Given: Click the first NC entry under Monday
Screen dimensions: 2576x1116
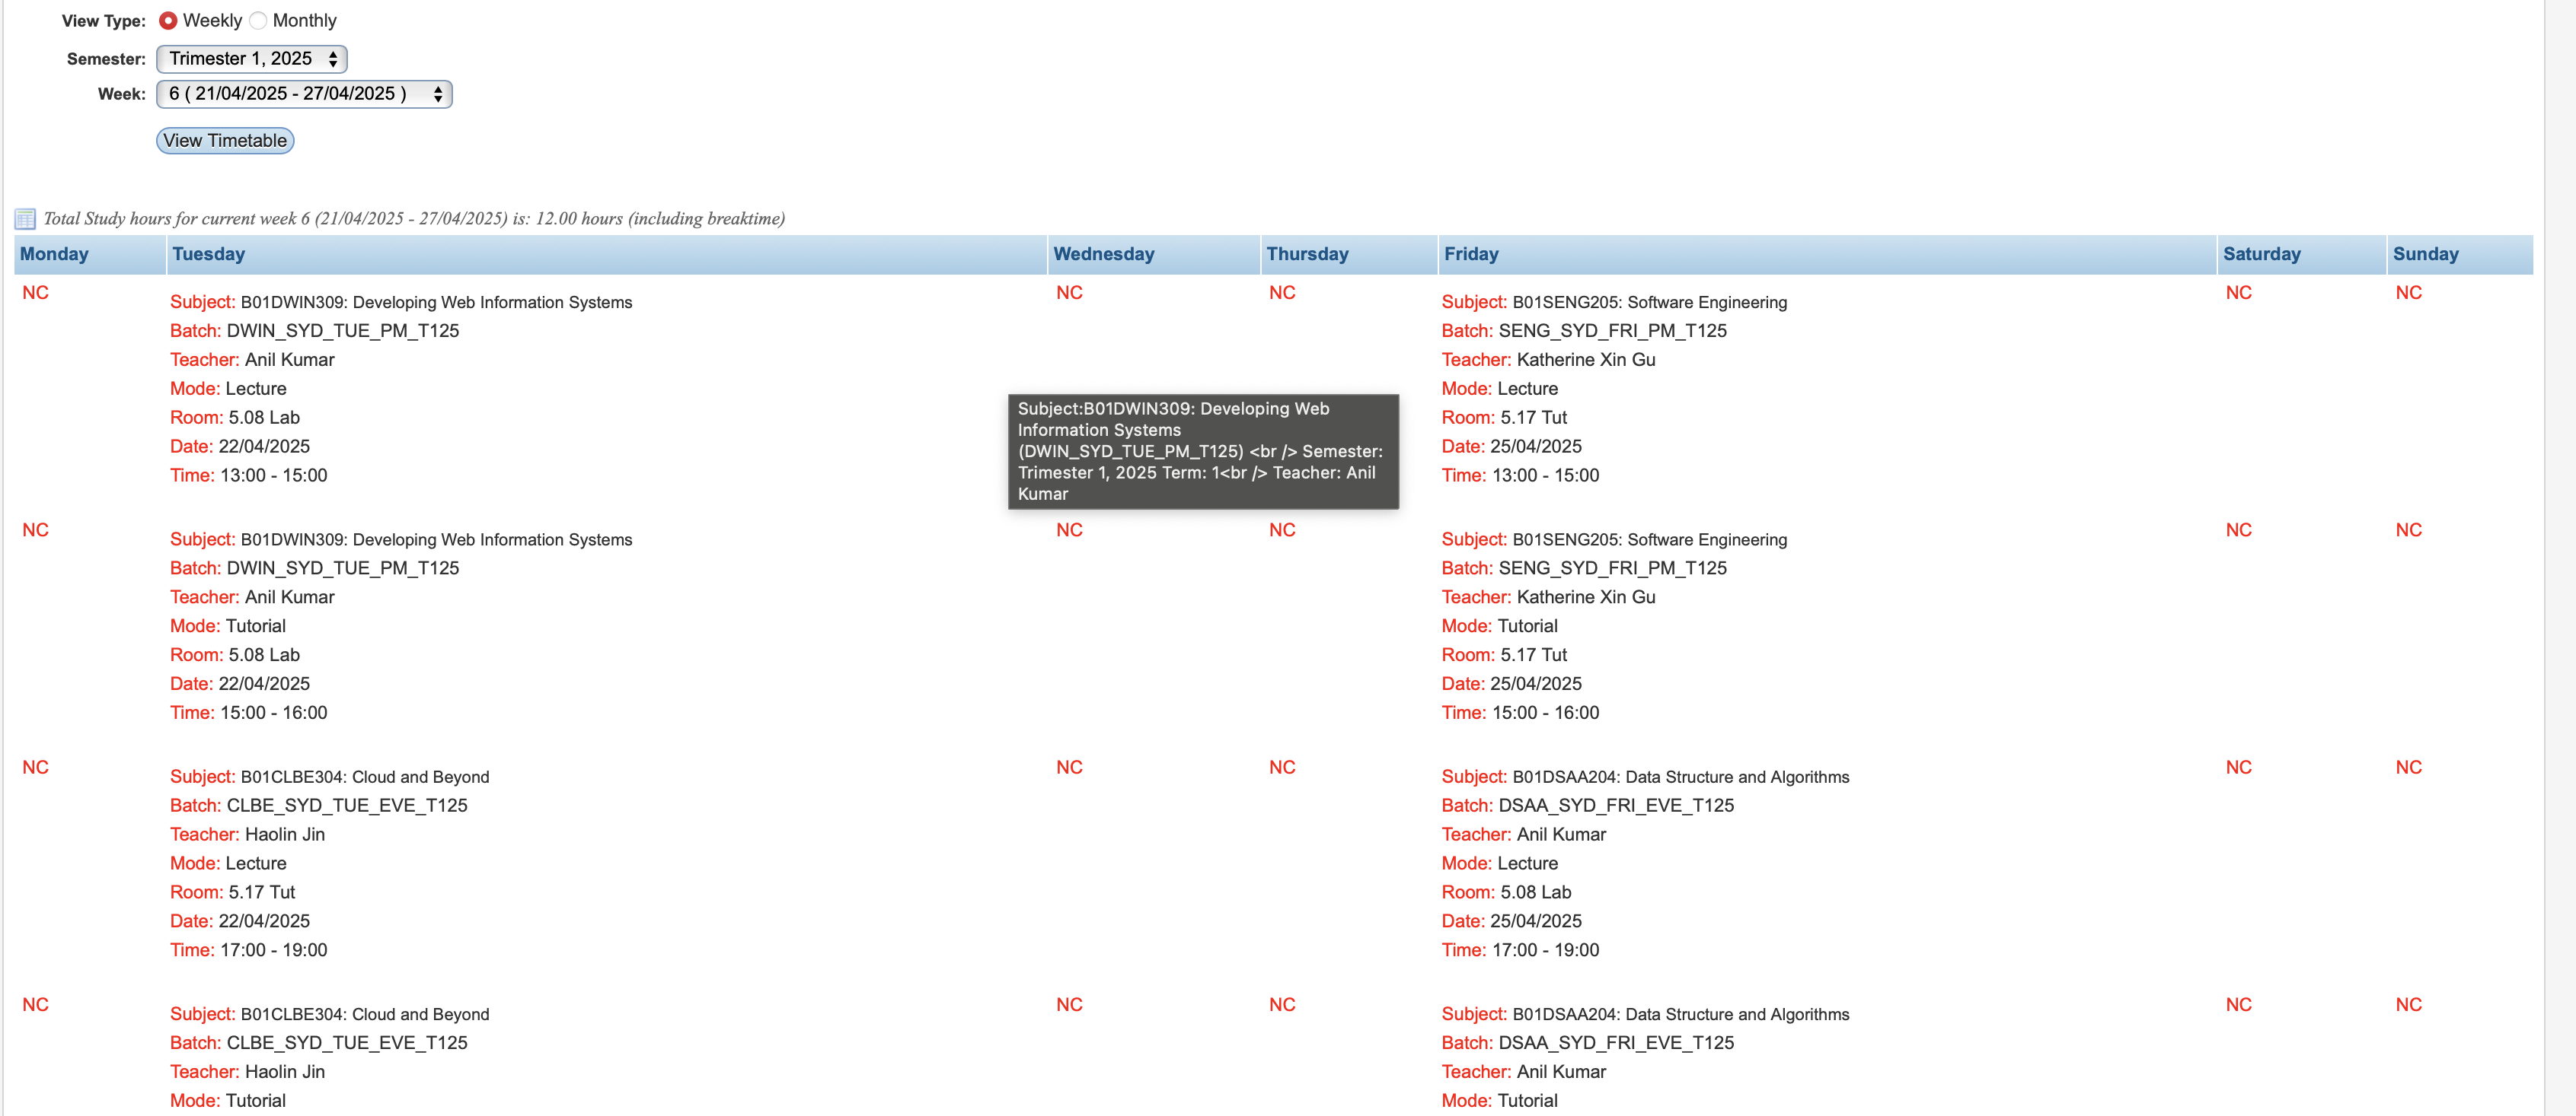Looking at the screenshot, I should pyautogui.click(x=35, y=293).
